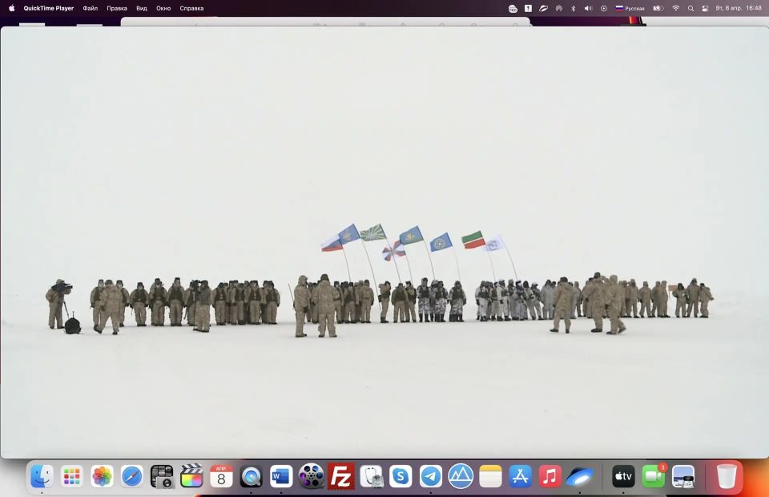Screen dimensions: 769x497
Task: Open the Правка menu
Action: [x=117, y=8]
